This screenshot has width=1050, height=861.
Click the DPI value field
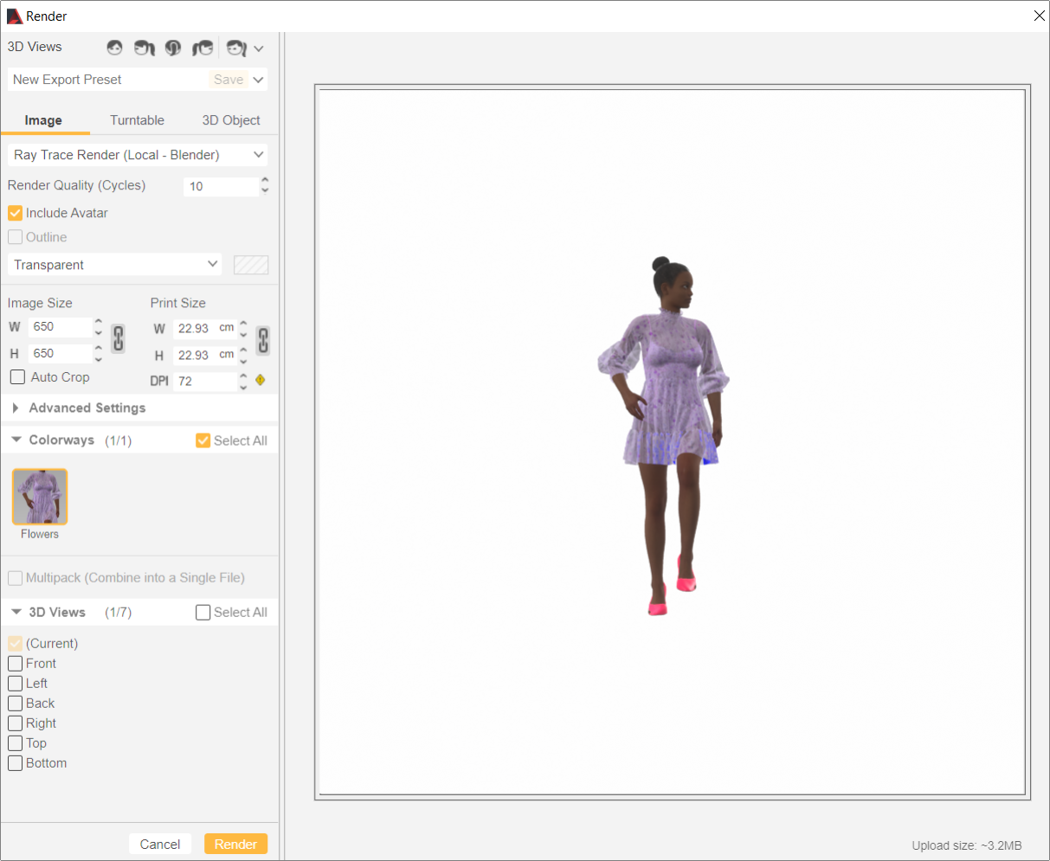point(205,382)
